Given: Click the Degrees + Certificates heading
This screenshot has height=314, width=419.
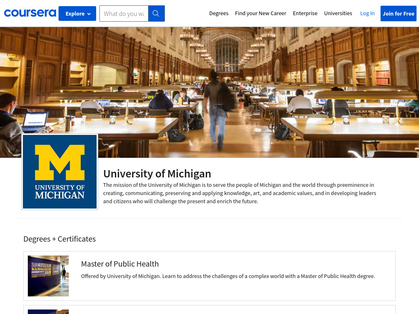Looking at the screenshot, I should [x=60, y=239].
